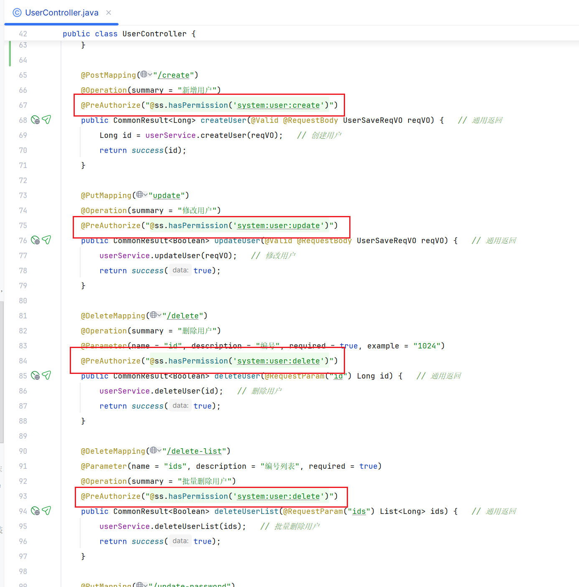Click the @PostMapping annotation
This screenshot has height=587, width=579.
pos(109,75)
